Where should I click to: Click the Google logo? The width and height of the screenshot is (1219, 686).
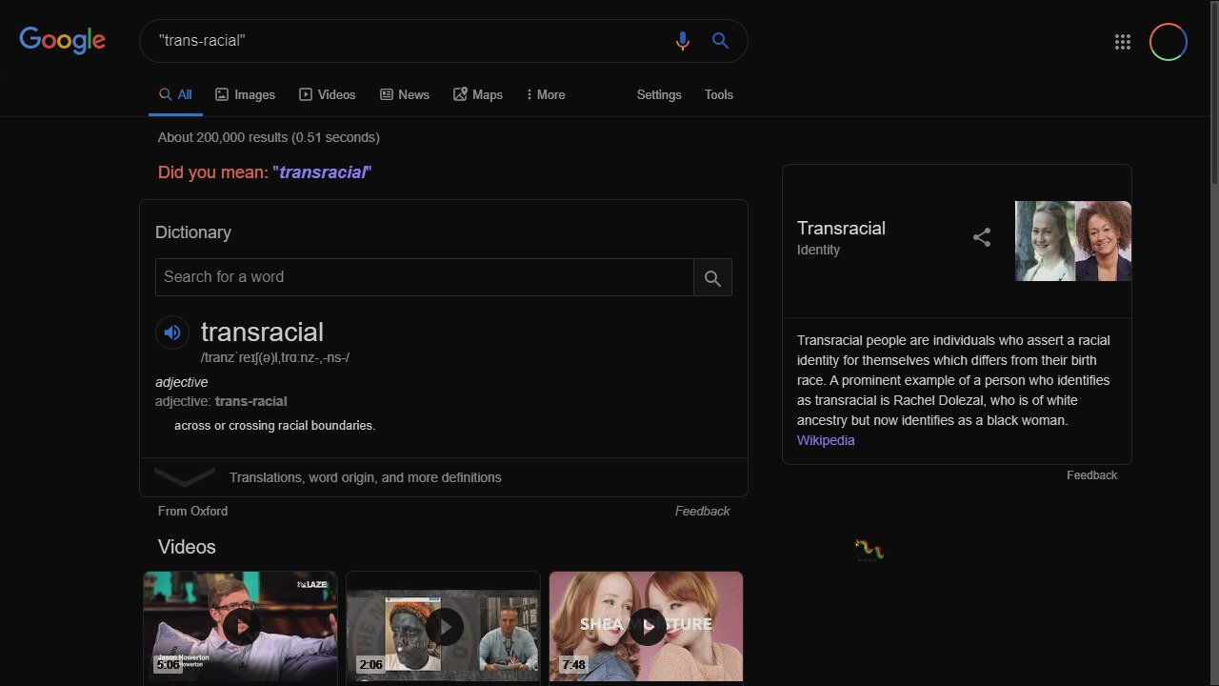coord(62,40)
